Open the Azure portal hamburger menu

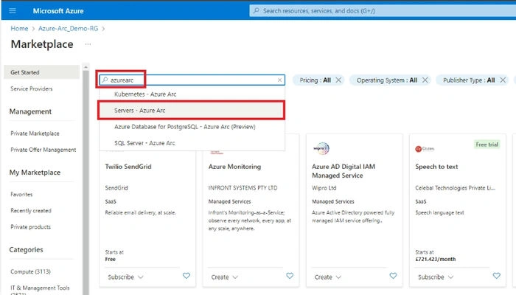pos(13,11)
